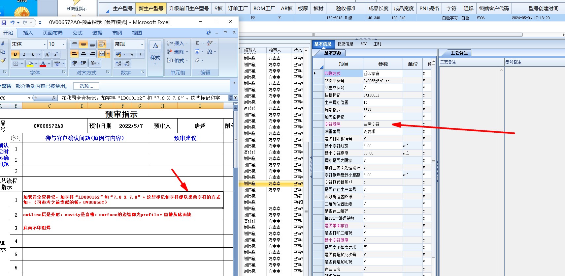Click the 新流程指示 button
The height and width of the screenshot is (276, 565).
point(77,8)
